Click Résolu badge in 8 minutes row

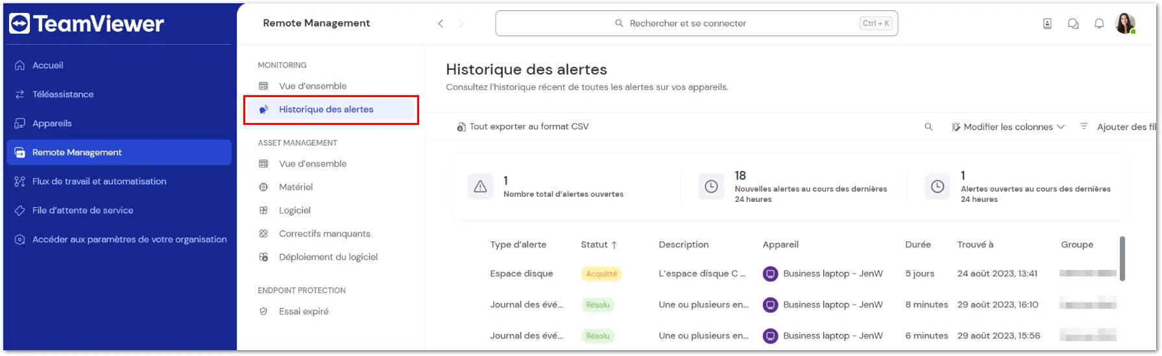pos(598,305)
